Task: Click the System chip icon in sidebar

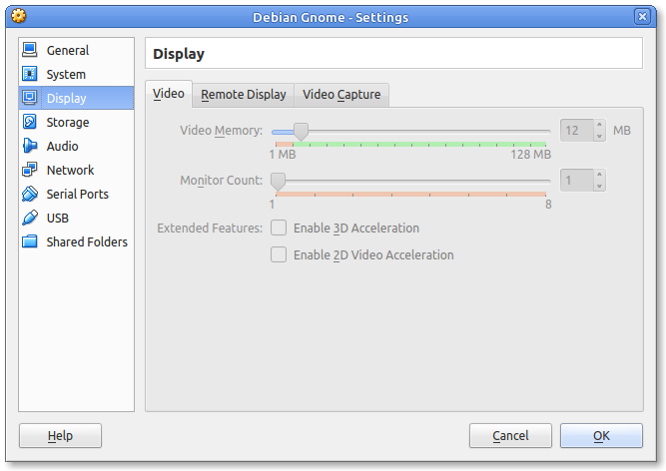Action: [30, 74]
